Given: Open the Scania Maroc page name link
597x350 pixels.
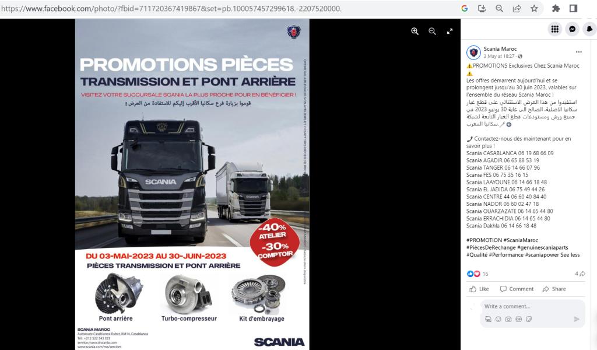Looking at the screenshot, I should coord(500,49).
